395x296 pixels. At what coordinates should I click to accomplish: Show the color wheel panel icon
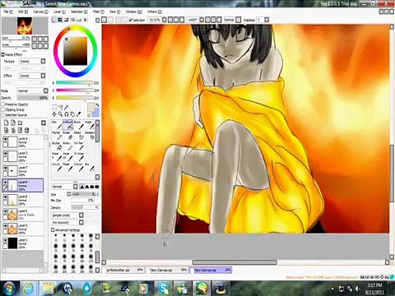(x=53, y=20)
